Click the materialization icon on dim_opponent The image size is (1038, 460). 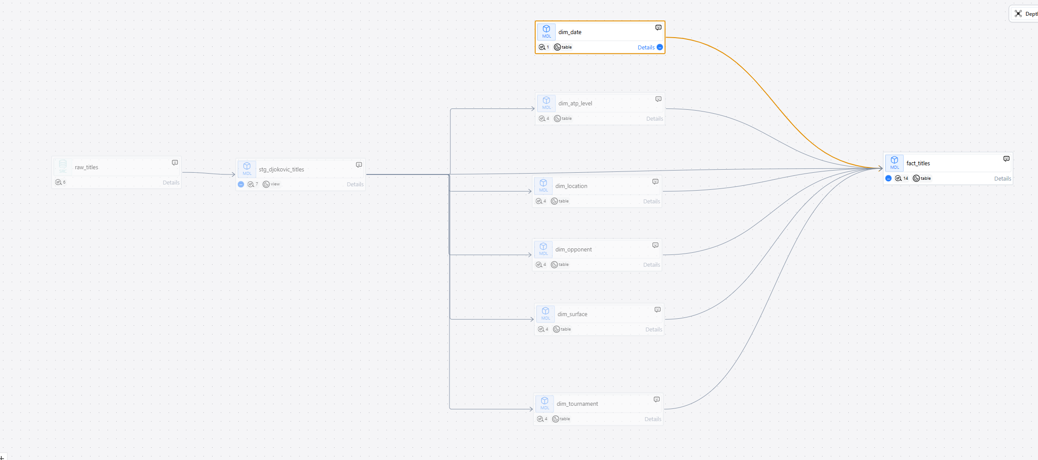(554, 265)
